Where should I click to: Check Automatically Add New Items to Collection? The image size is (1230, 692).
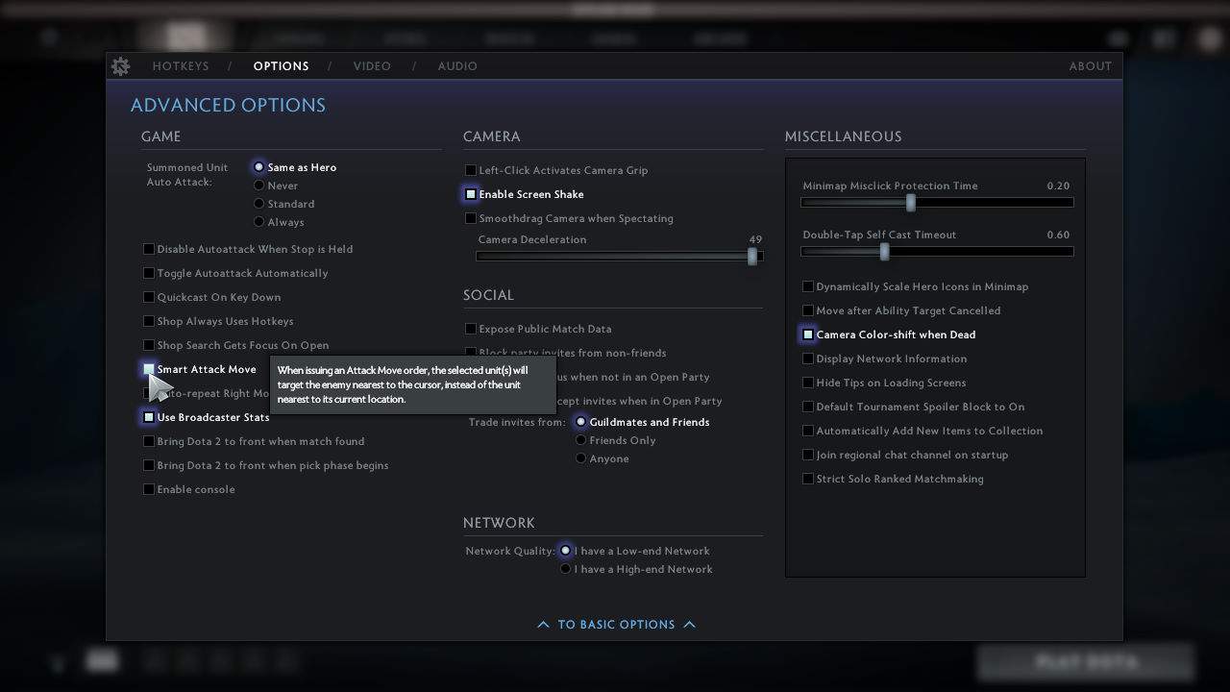808,431
